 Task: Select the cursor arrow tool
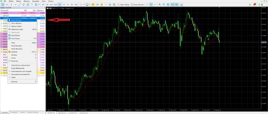pos(3,5)
